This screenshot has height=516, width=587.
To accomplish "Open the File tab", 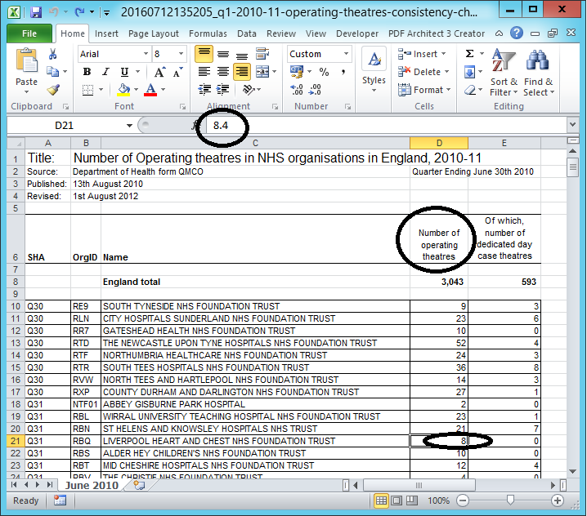I will 29,33.
